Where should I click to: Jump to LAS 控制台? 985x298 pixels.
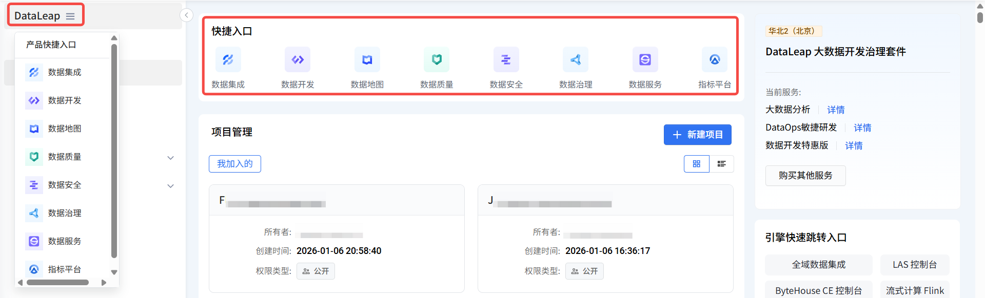click(x=915, y=265)
